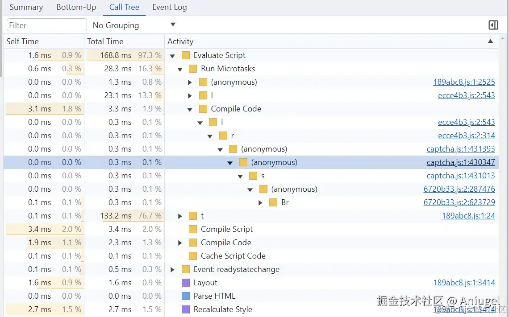Image resolution: width=509 pixels, height=317 pixels.
Task: Toggle the show sidebar panel icon
Action: 493,25
